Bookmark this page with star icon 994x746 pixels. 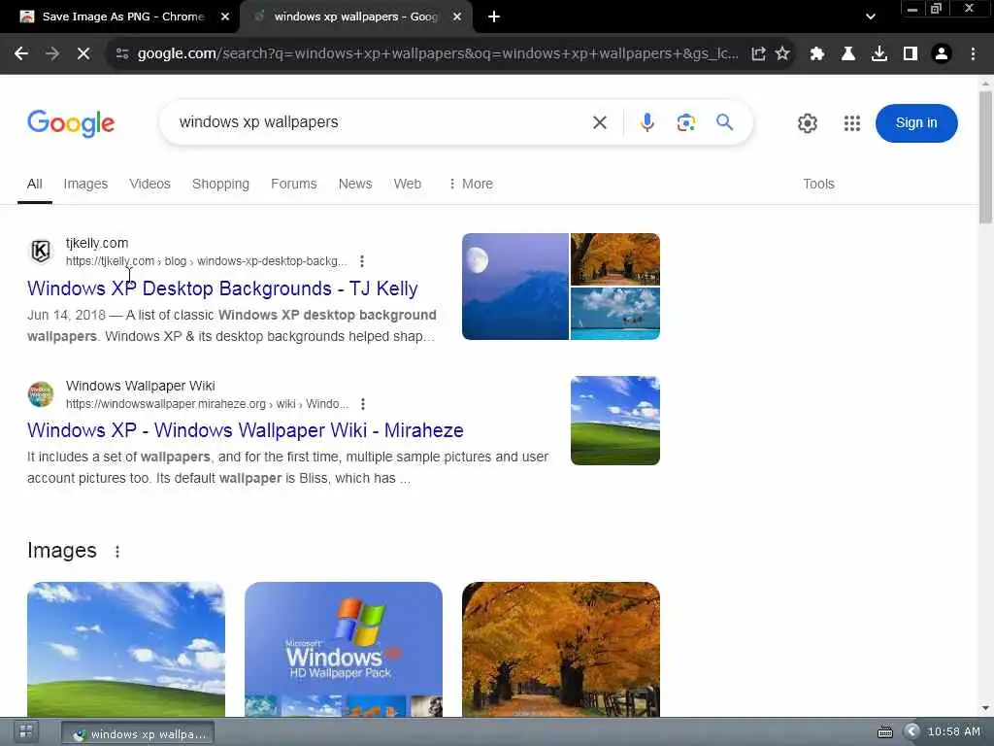(783, 54)
